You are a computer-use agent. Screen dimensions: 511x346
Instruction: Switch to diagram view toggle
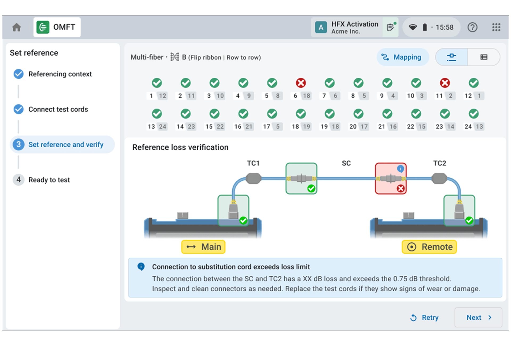[x=452, y=57]
